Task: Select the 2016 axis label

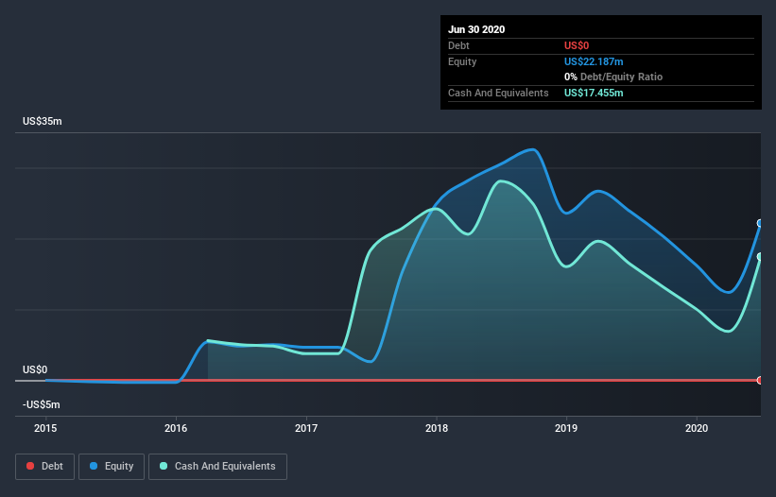Action: [x=176, y=428]
